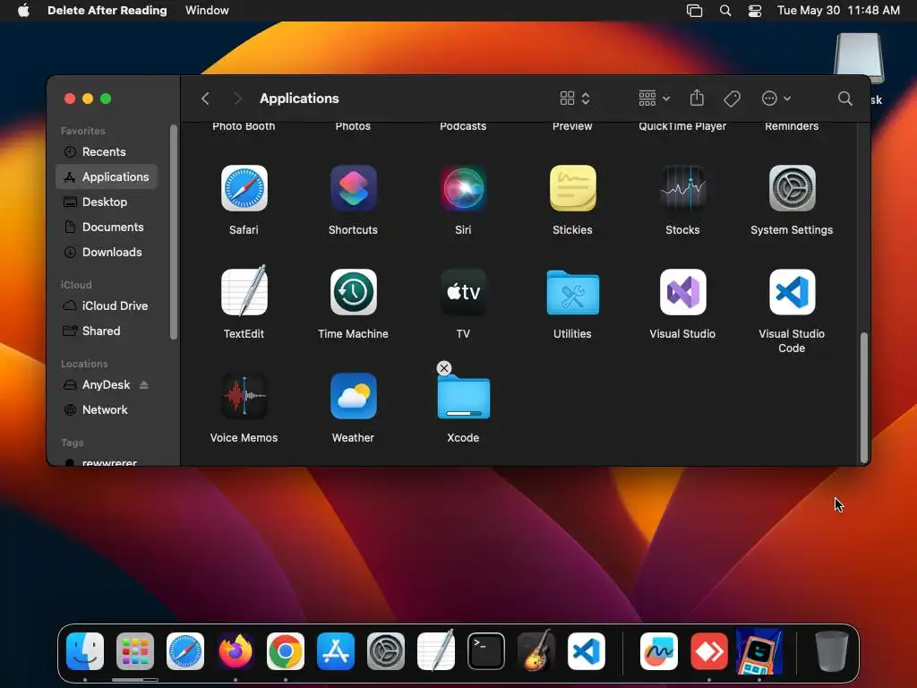
Task: Open Google Chrome from the Dock
Action: (x=286, y=650)
